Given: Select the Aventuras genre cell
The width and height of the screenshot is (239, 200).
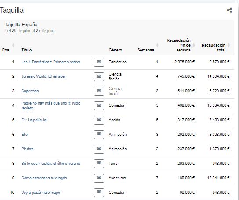Looking at the screenshot, I should point(117,178).
